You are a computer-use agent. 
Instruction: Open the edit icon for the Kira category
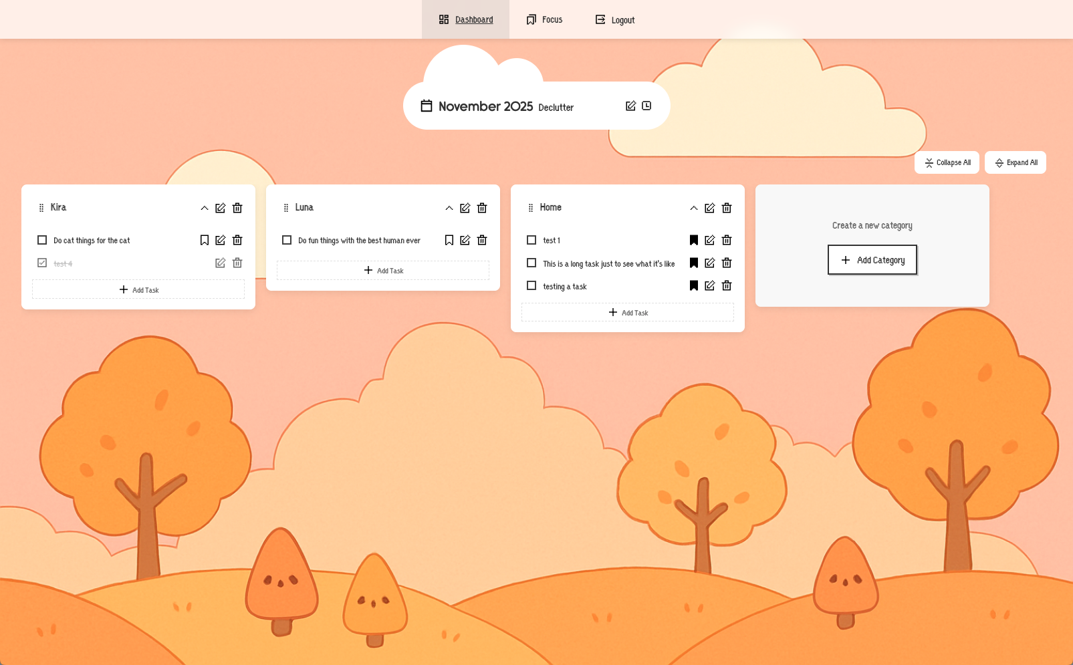click(221, 208)
